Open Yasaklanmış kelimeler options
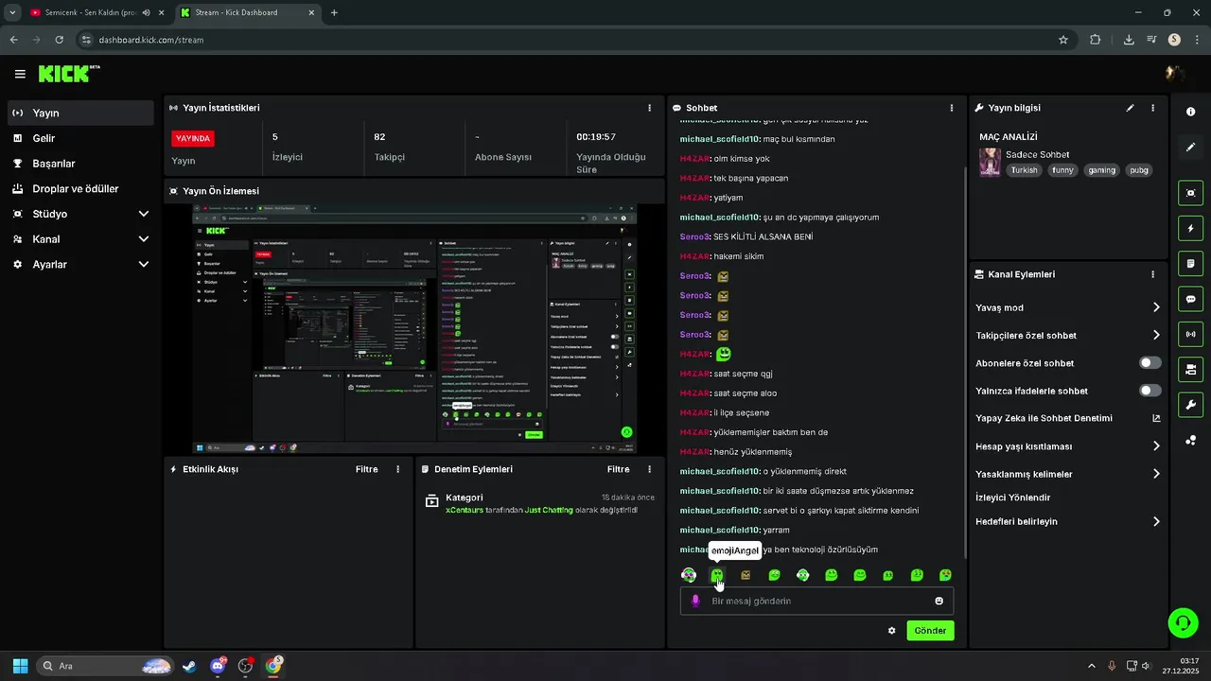The height and width of the screenshot is (681, 1211). [x=1068, y=474]
